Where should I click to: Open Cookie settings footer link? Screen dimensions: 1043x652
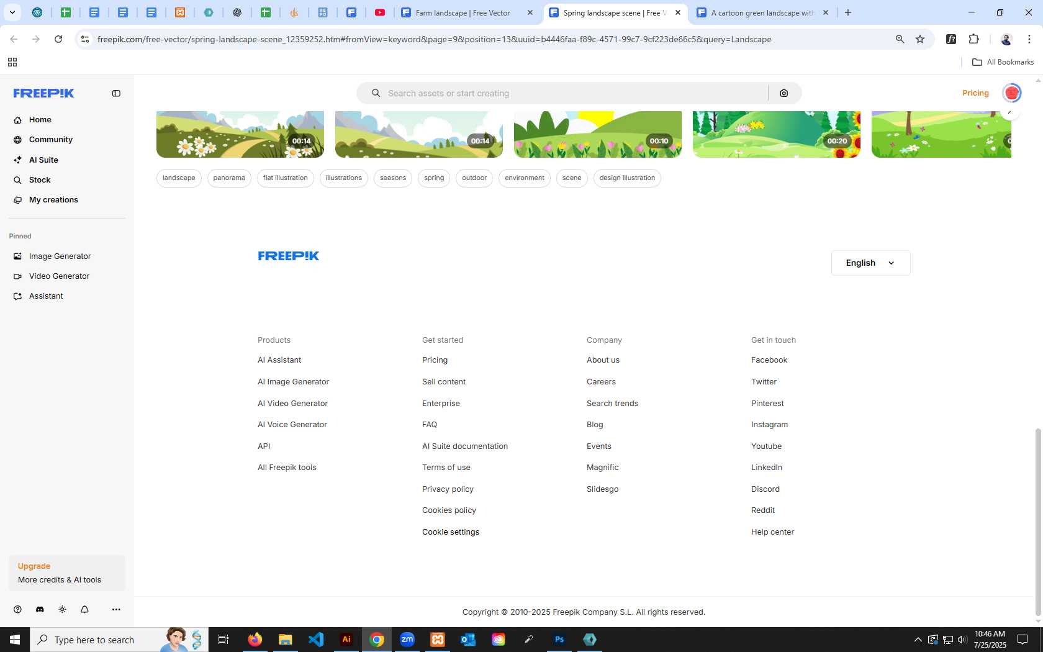451,532
